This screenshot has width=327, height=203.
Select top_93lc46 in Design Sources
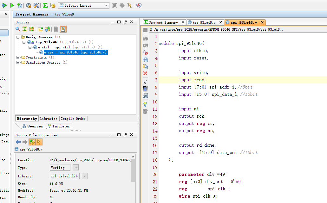tap(46, 42)
